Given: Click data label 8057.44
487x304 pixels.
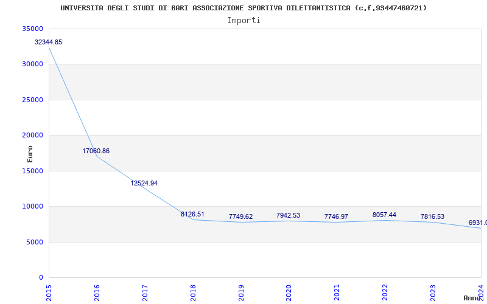Looking at the screenshot, I should (385, 215).
